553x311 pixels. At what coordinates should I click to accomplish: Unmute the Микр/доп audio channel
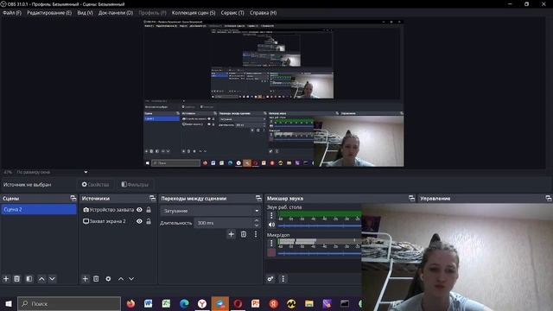(x=271, y=252)
